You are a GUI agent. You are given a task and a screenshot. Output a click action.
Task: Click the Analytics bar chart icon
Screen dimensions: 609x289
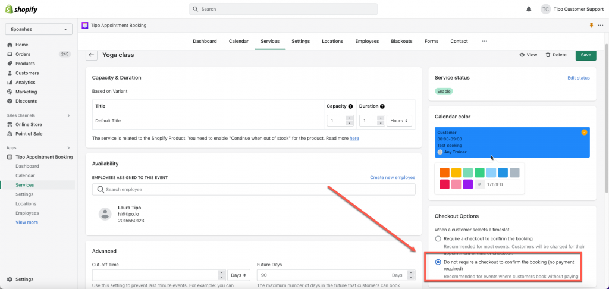[x=10, y=82]
